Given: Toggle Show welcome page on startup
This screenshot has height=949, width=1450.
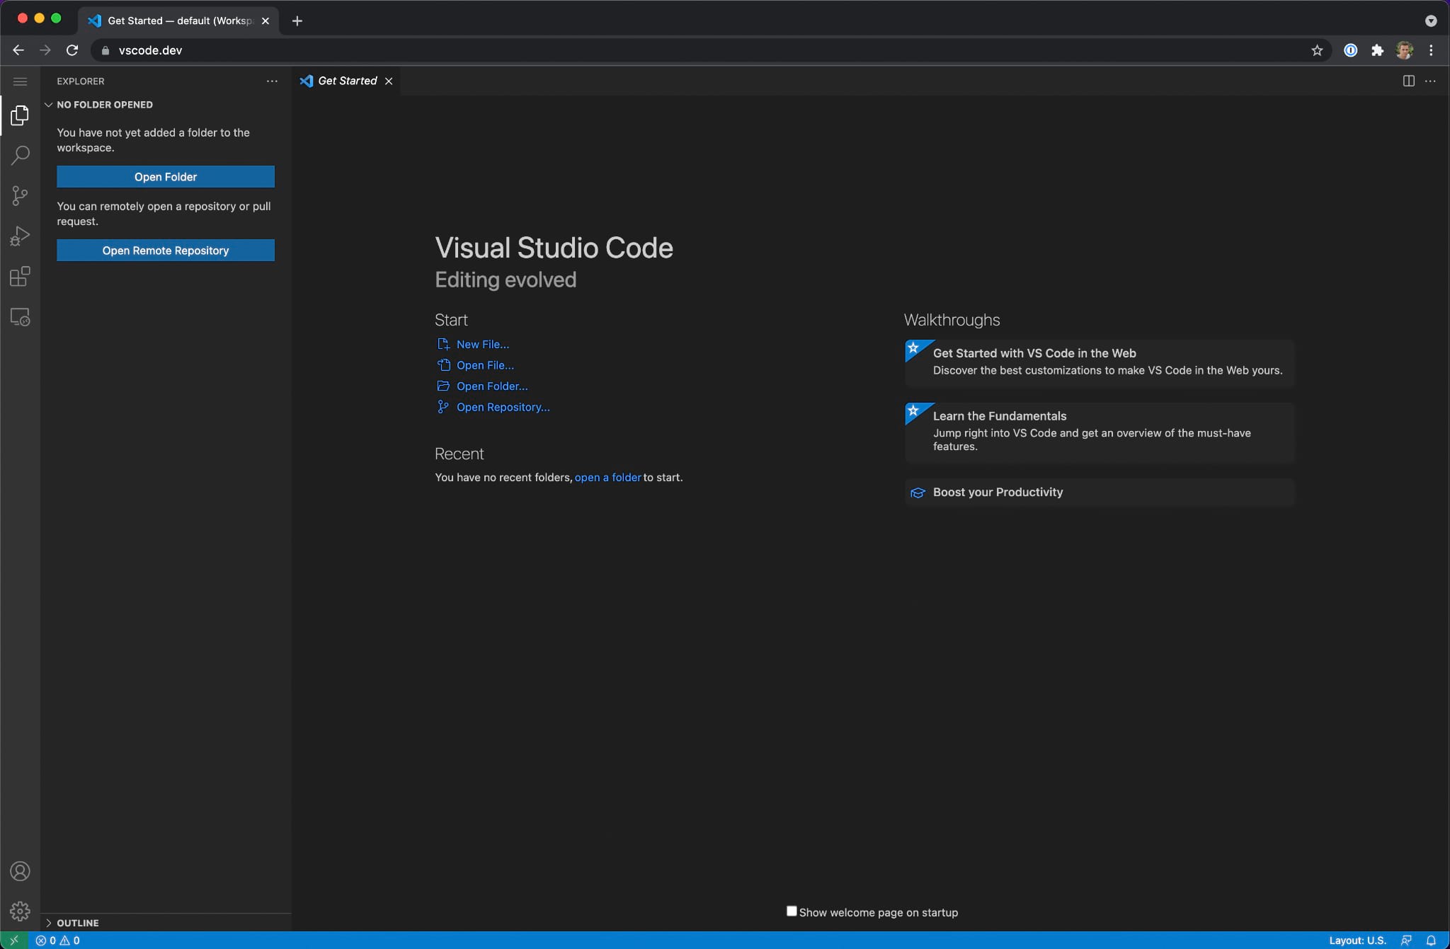Looking at the screenshot, I should (x=791, y=911).
